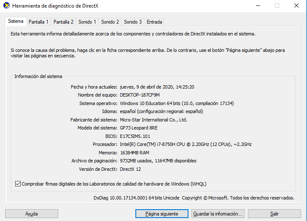This screenshot has width=307, height=221.
Task: Click the Versión de DirectX: label
Action: (98, 169)
